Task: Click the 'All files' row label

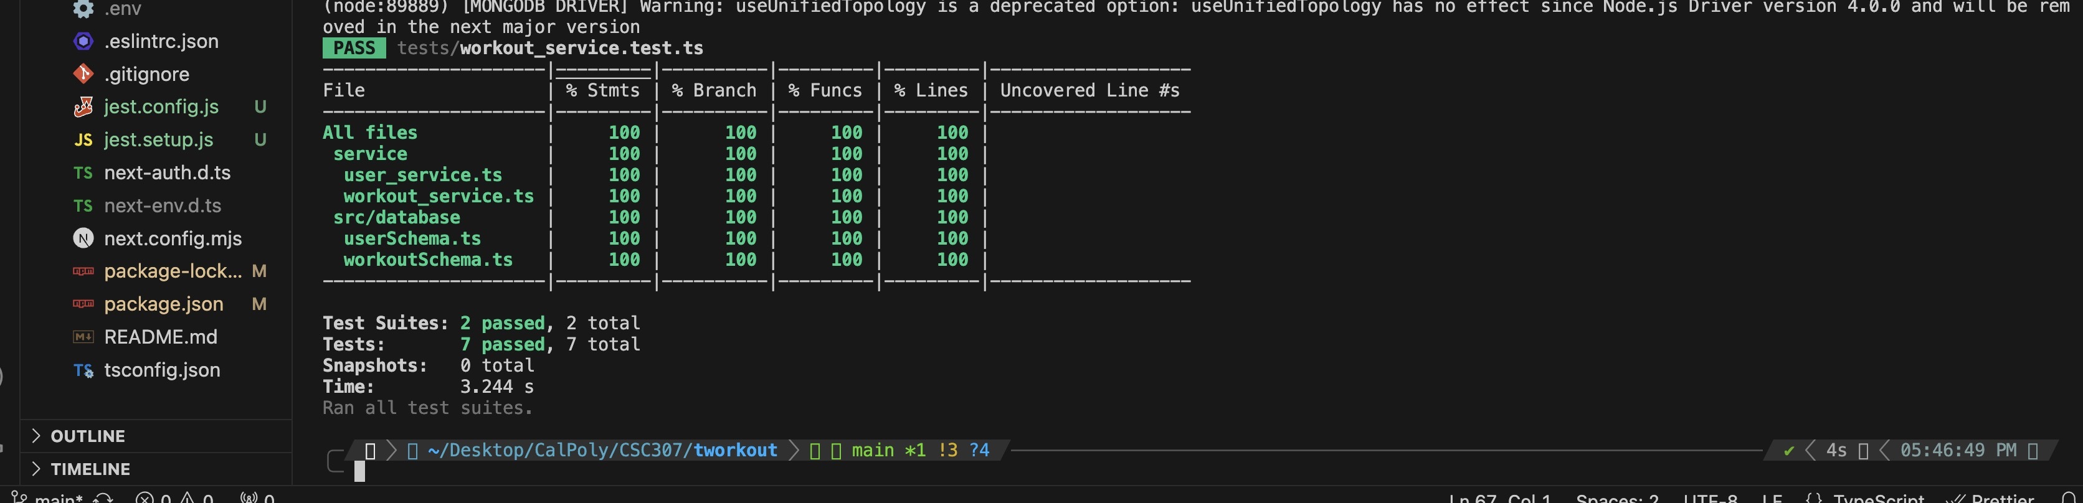Action: pyautogui.click(x=371, y=133)
